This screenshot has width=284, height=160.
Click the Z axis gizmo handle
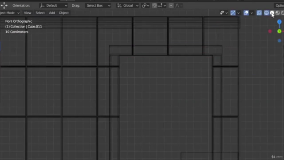pos(279,22)
